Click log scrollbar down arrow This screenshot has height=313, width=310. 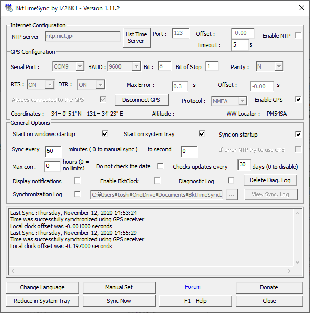(297, 262)
